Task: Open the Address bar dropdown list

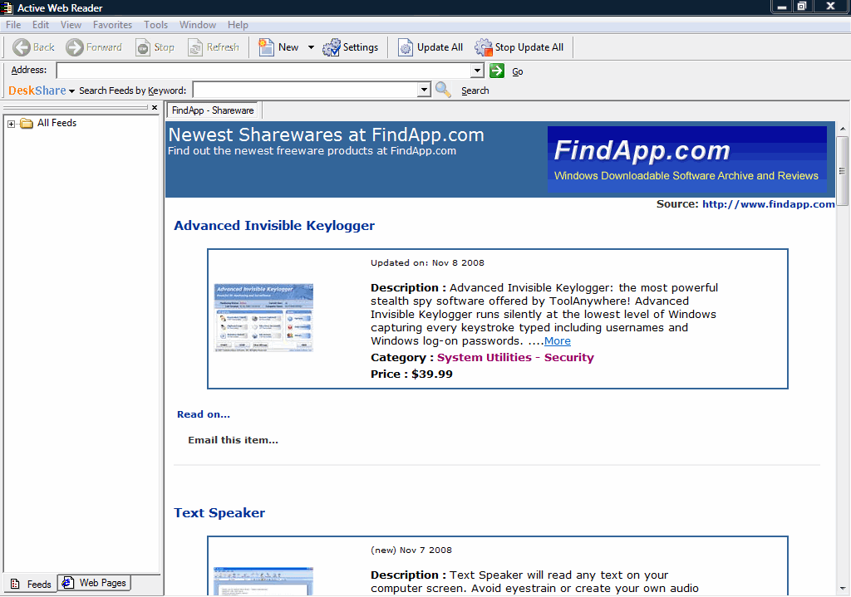Action: [477, 71]
